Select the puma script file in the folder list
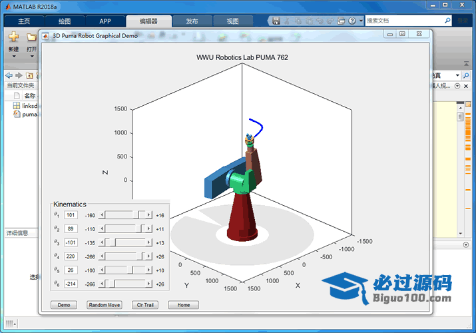Image resolution: width=476 pixels, height=333 pixels. pyautogui.click(x=27, y=114)
